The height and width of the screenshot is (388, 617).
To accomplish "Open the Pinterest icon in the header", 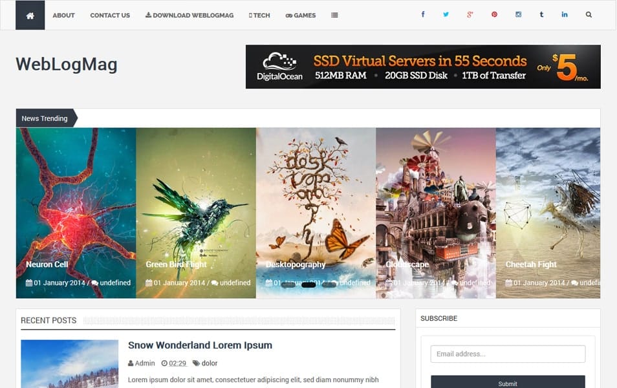I will click(x=494, y=14).
